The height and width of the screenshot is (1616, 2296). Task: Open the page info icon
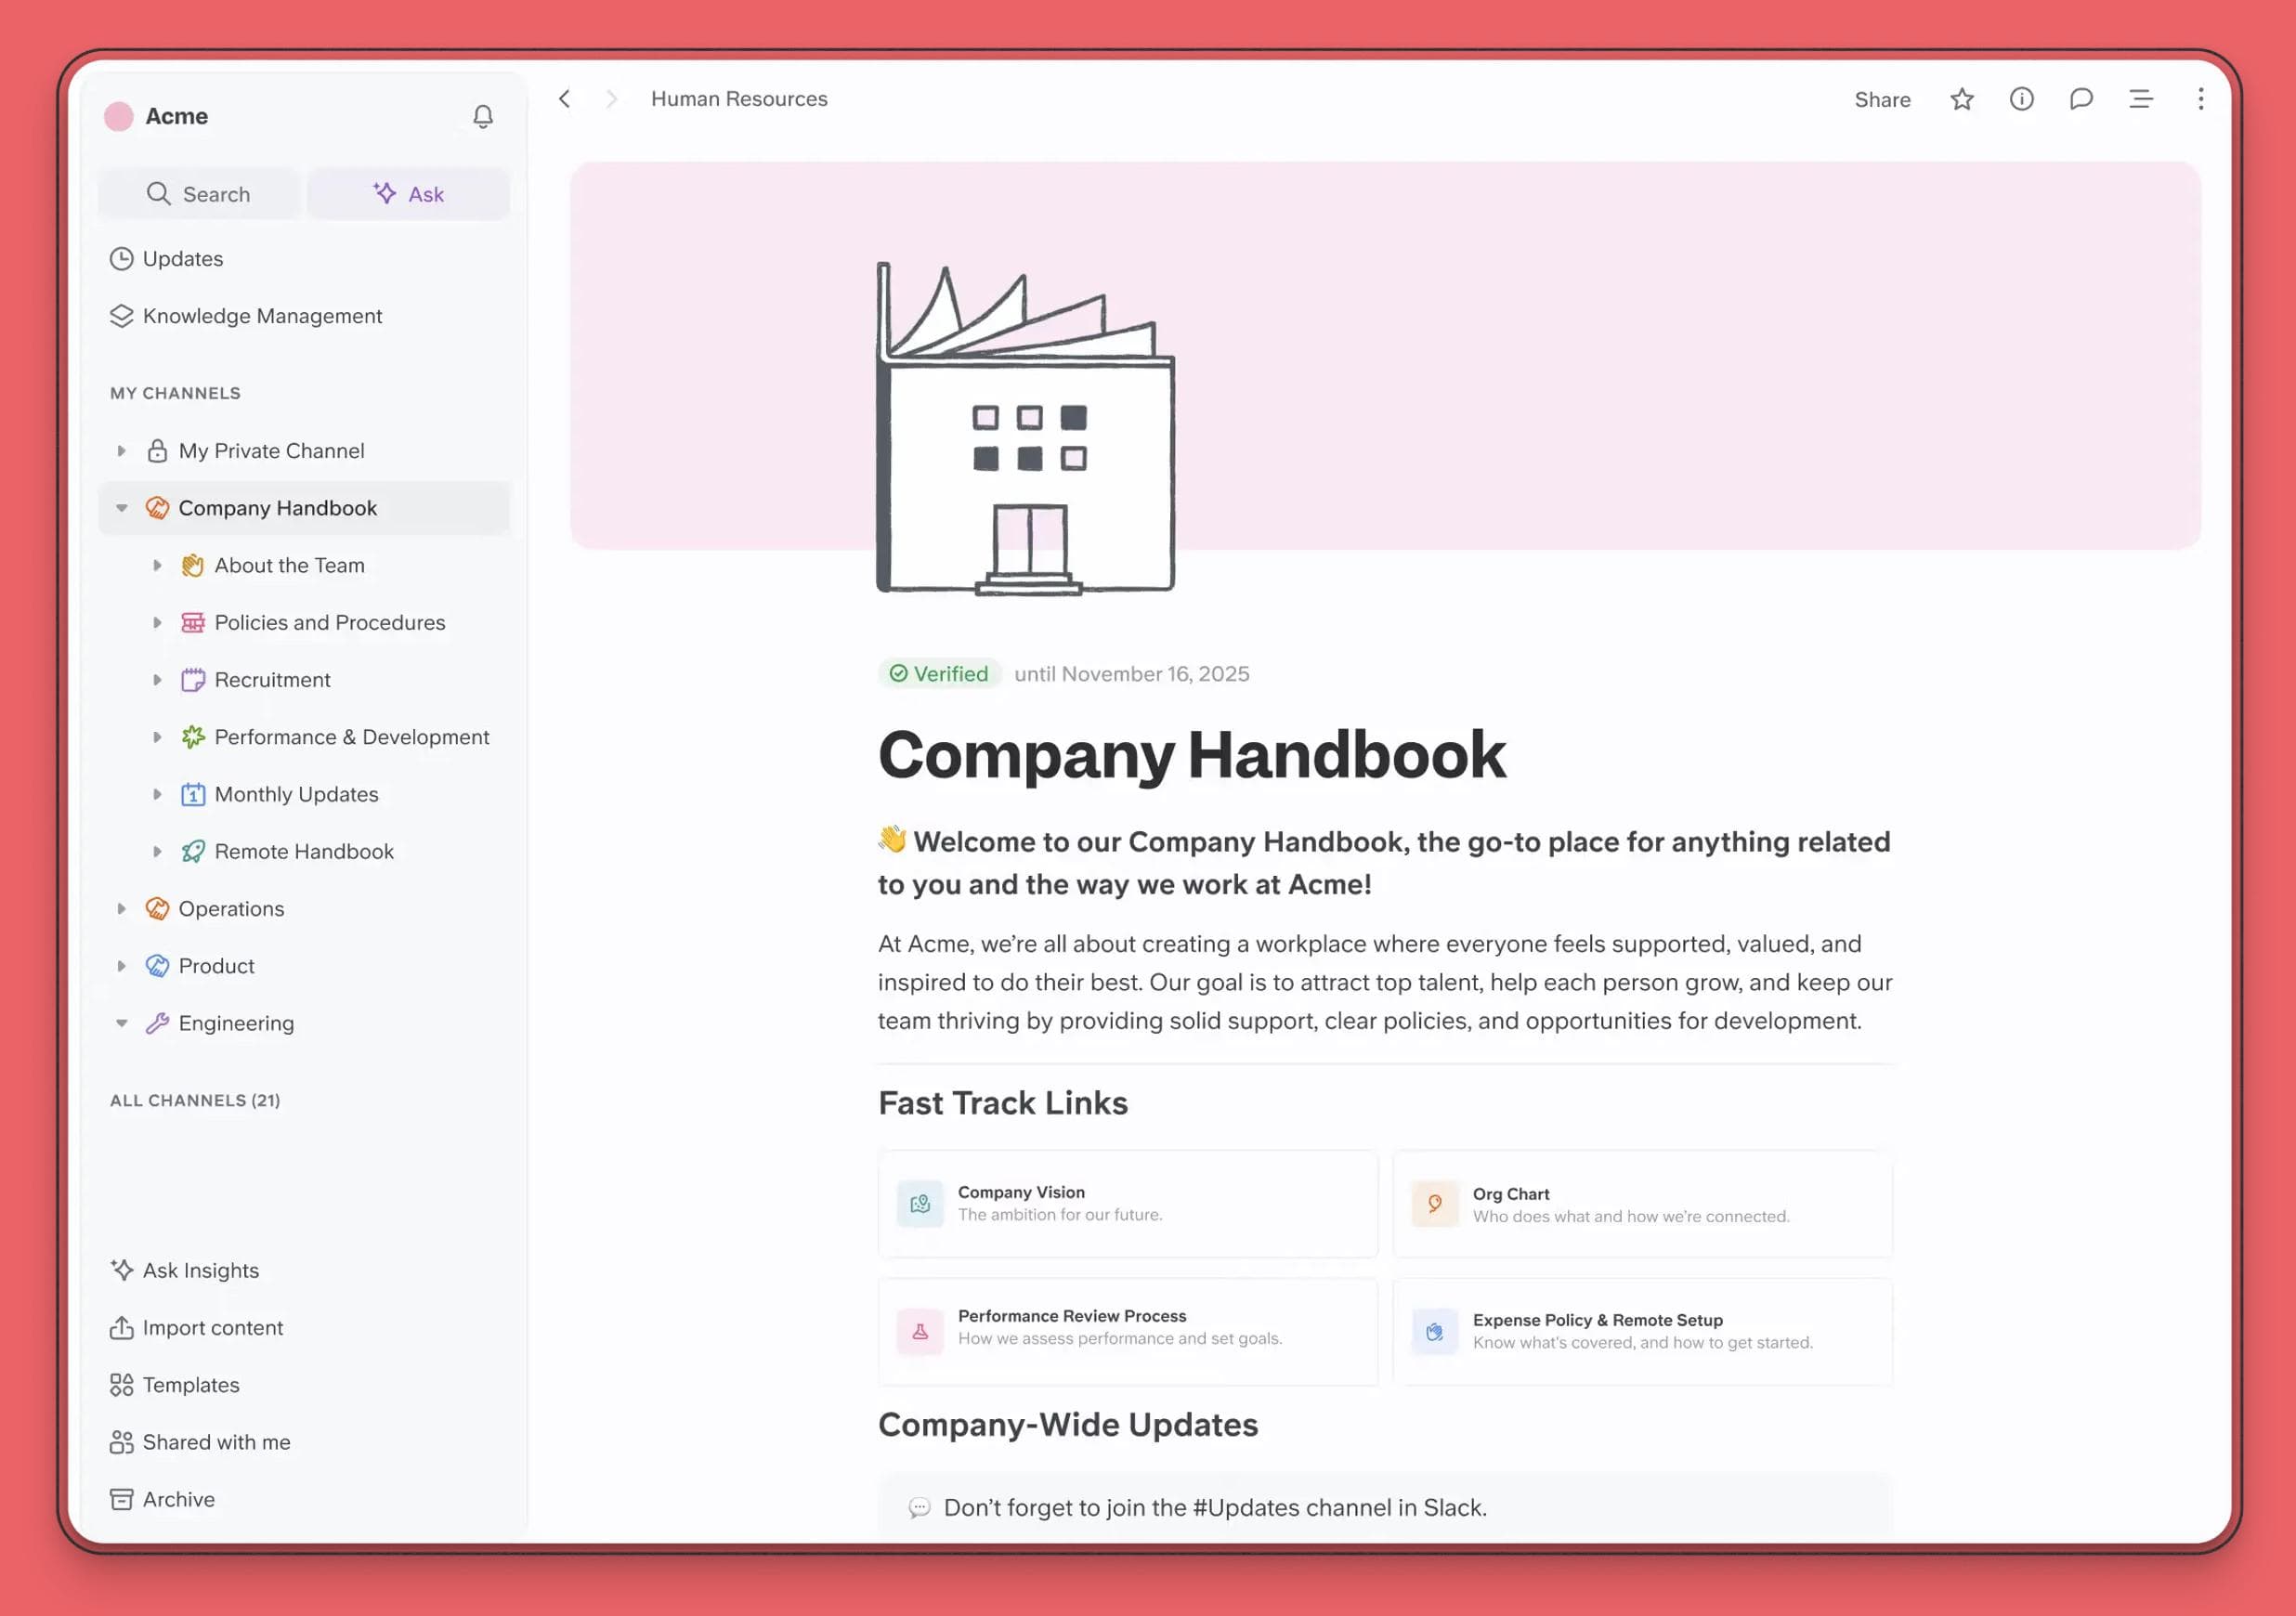[x=2021, y=99]
